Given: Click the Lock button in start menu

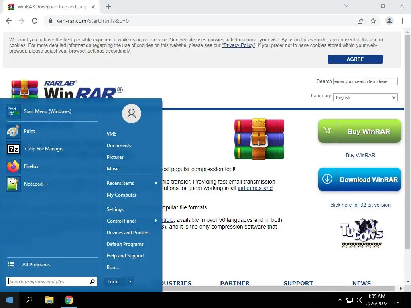Looking at the screenshot, I should tap(115, 282).
